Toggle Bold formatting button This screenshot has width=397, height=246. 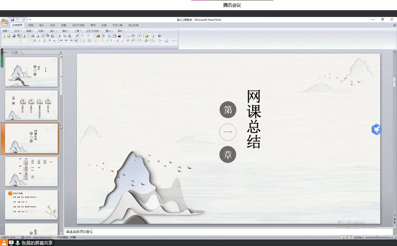coord(35,40)
